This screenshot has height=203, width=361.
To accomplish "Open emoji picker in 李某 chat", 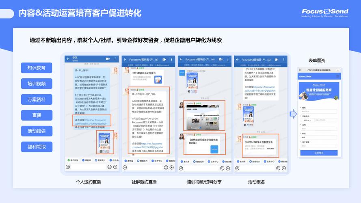I will pyautogui.click(x=110, y=167).
